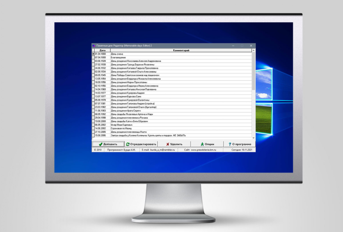This screenshot has width=343, height=232.
Task: Select the "Благовещение" comment cell
Action: [x=181, y=58]
